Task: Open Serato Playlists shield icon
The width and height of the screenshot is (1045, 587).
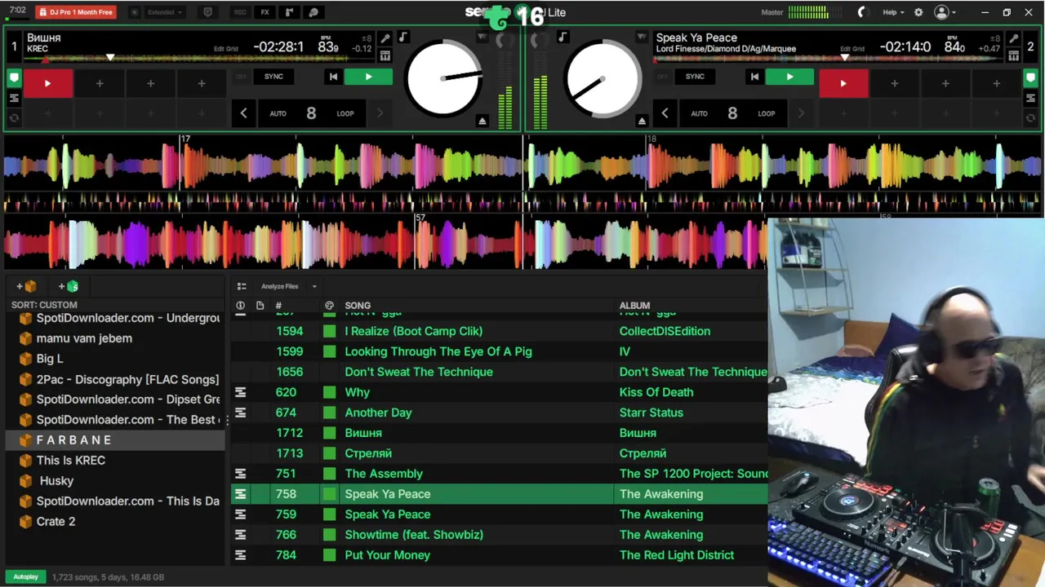Action: click(207, 12)
